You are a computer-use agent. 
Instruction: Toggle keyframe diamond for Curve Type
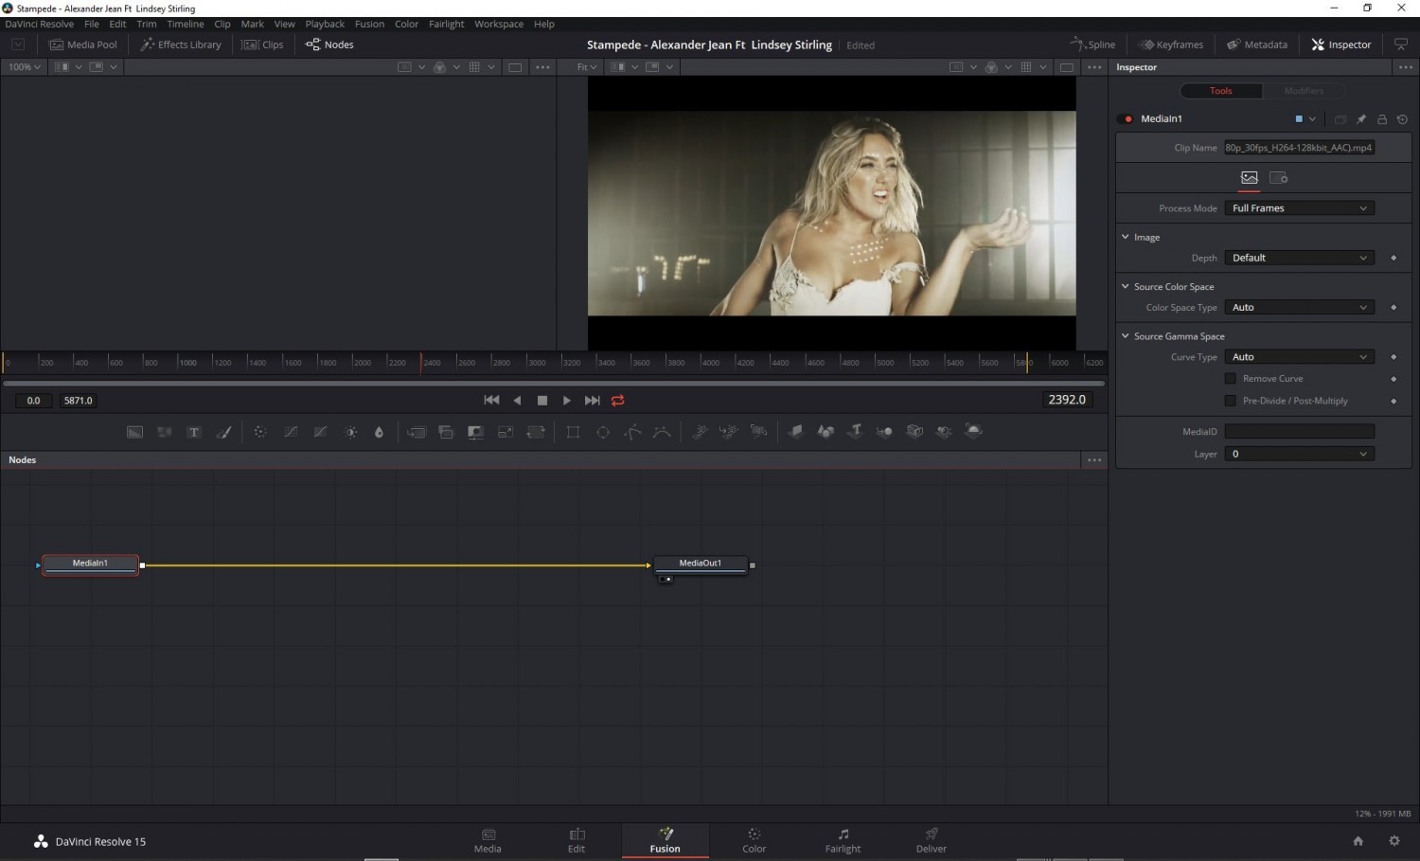click(x=1393, y=357)
